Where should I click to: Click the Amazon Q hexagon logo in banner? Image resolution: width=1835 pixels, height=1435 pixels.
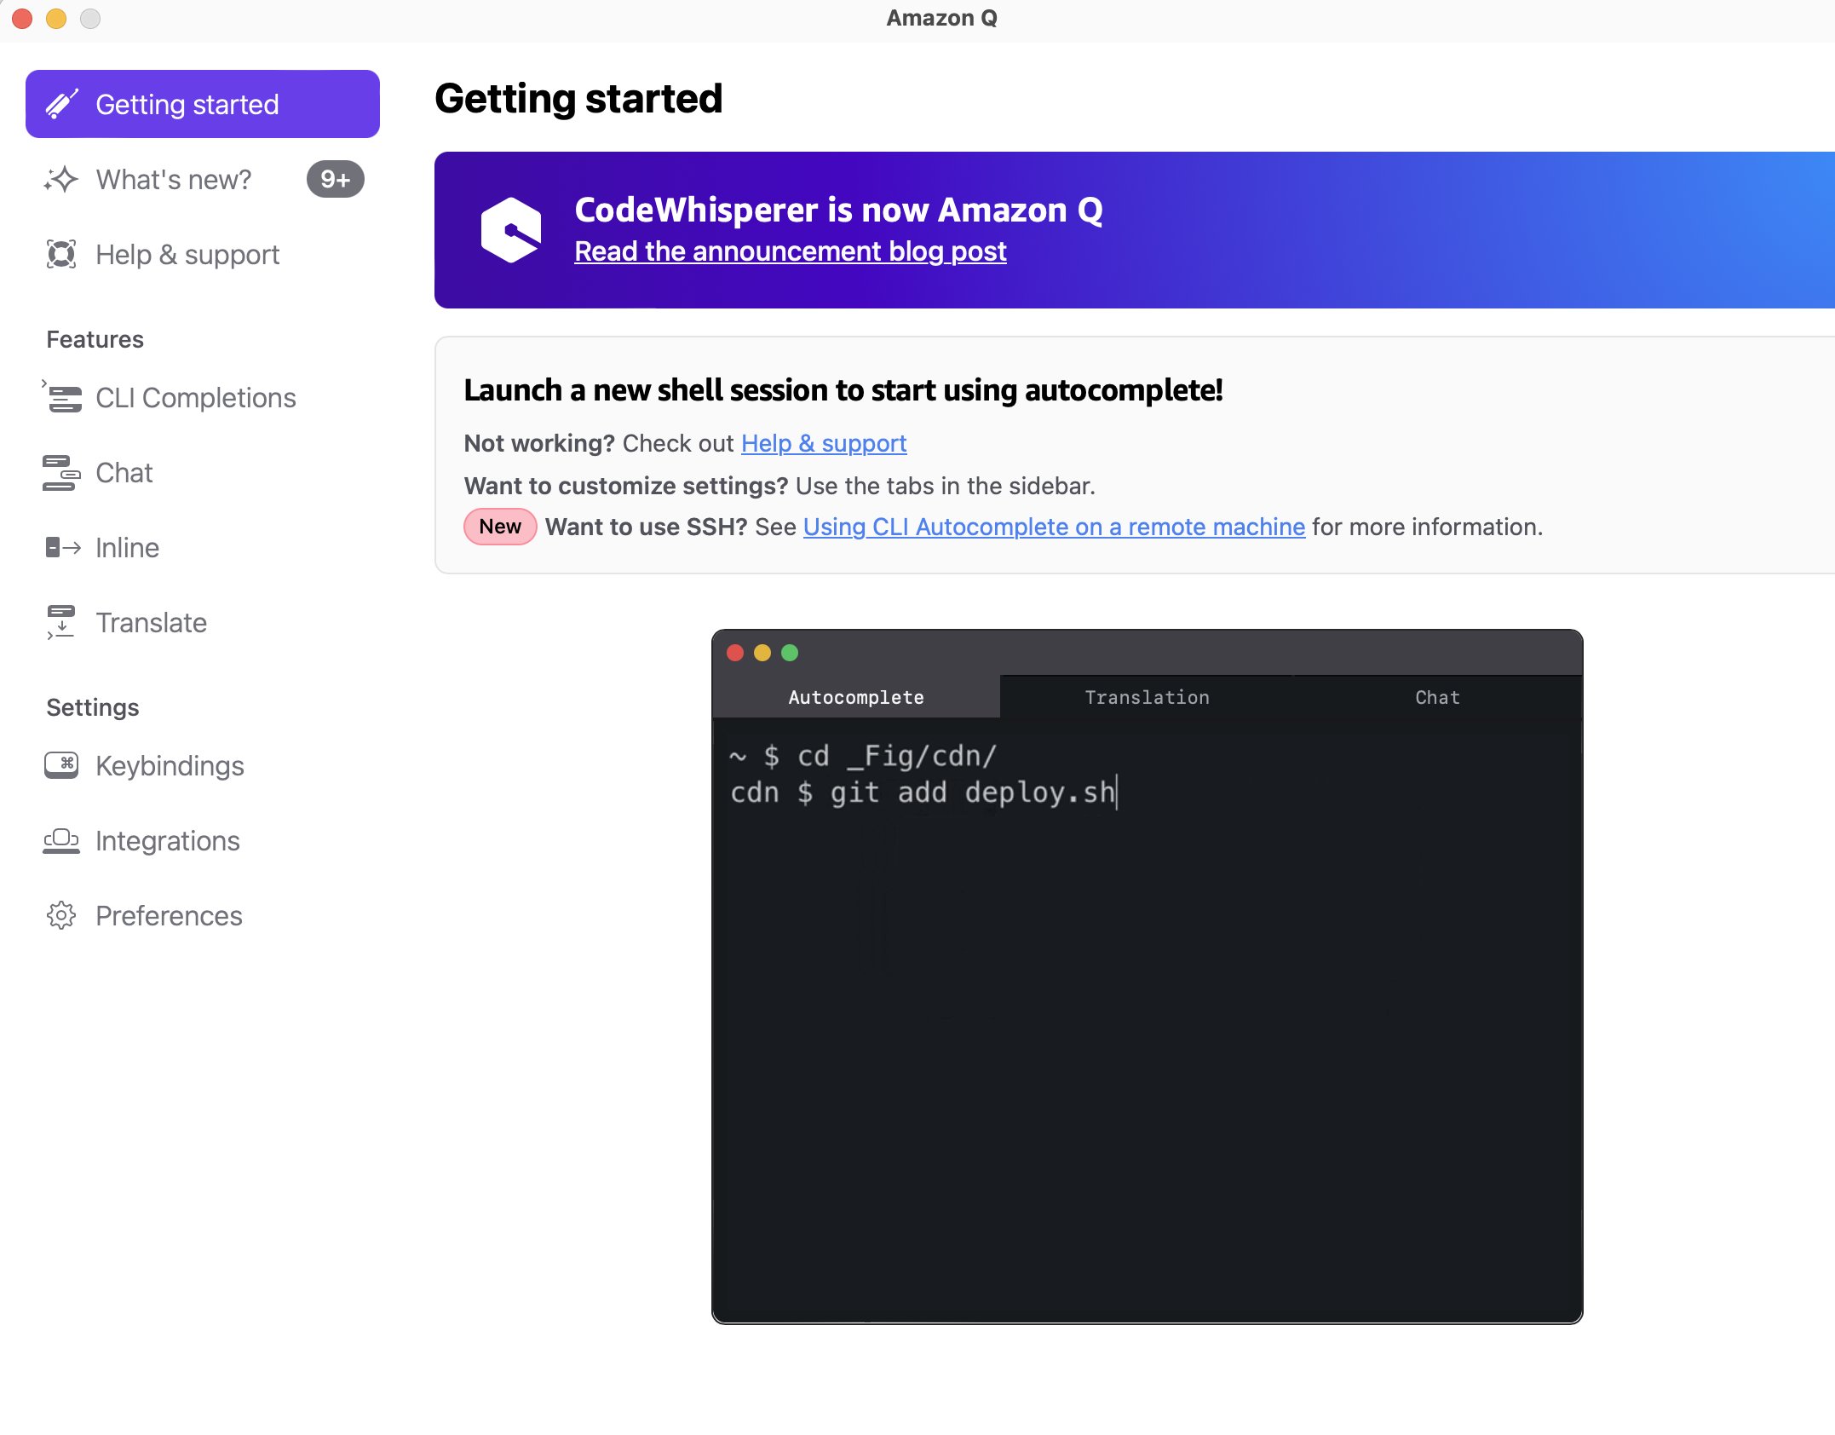click(510, 230)
